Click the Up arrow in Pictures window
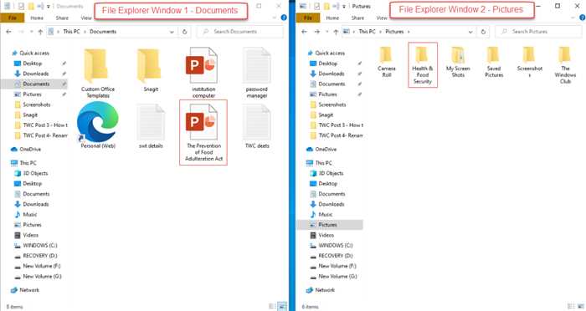The image size is (586, 311). [336, 32]
